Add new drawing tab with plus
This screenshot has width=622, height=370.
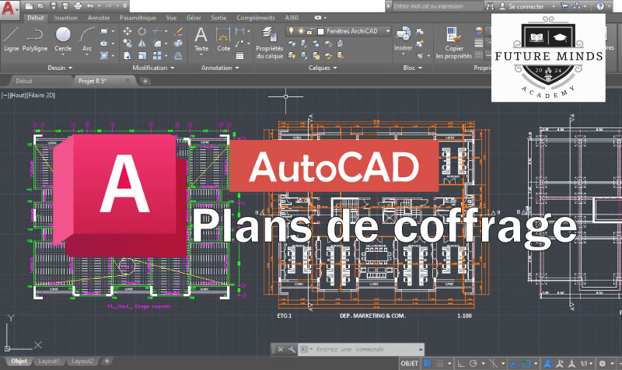[145, 81]
